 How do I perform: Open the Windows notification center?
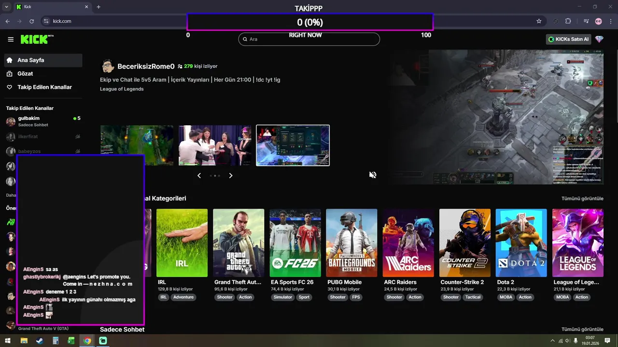coord(608,341)
